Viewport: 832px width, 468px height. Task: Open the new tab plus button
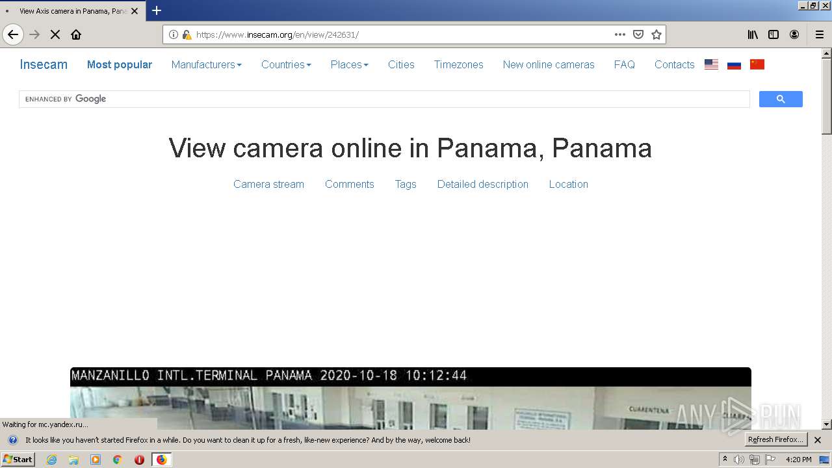(x=157, y=10)
